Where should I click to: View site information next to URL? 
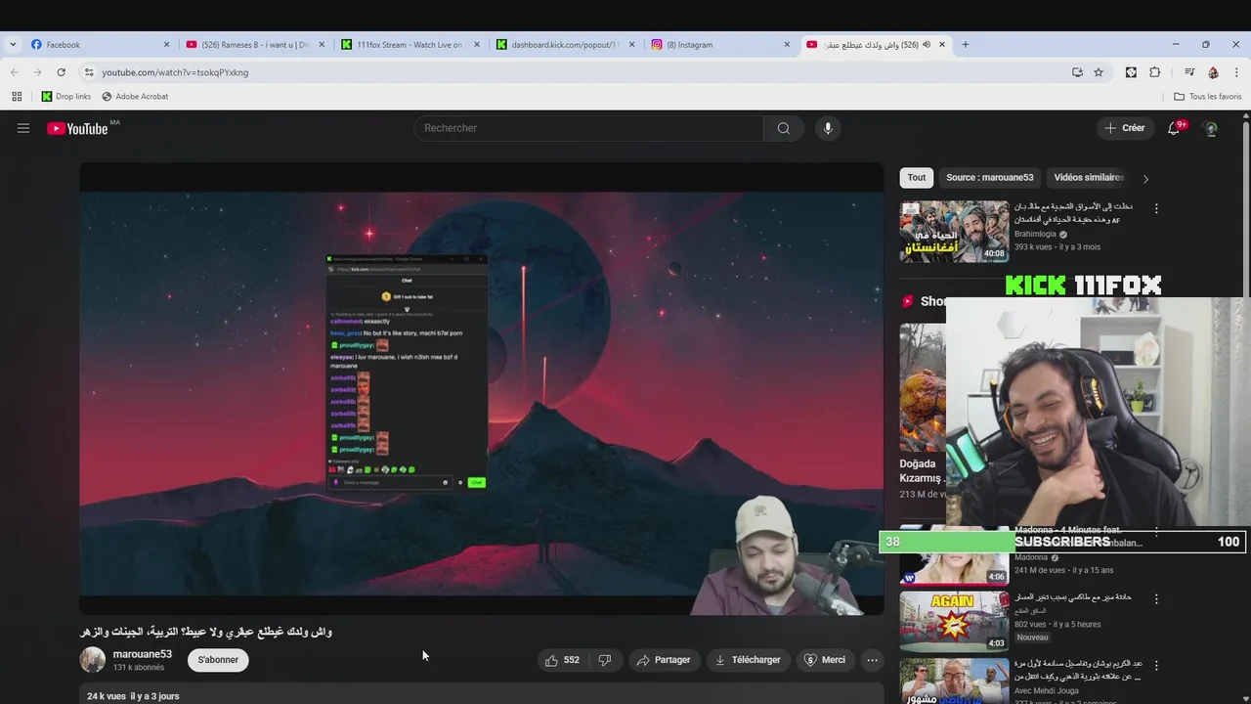point(89,72)
